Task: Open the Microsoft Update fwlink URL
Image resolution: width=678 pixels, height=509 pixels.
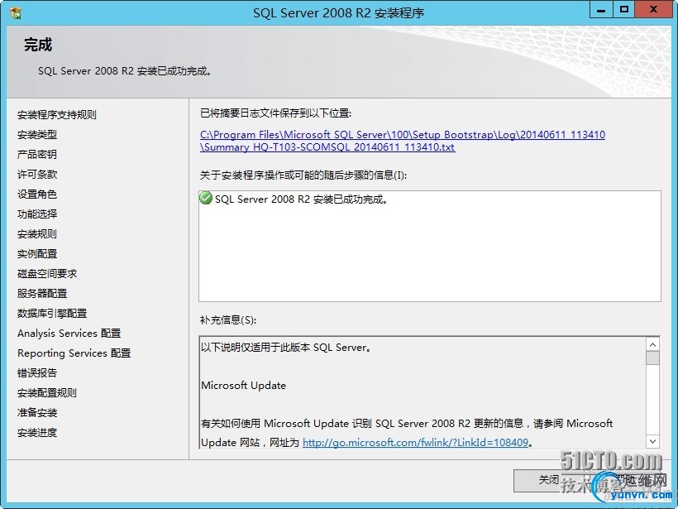Action: [416, 442]
